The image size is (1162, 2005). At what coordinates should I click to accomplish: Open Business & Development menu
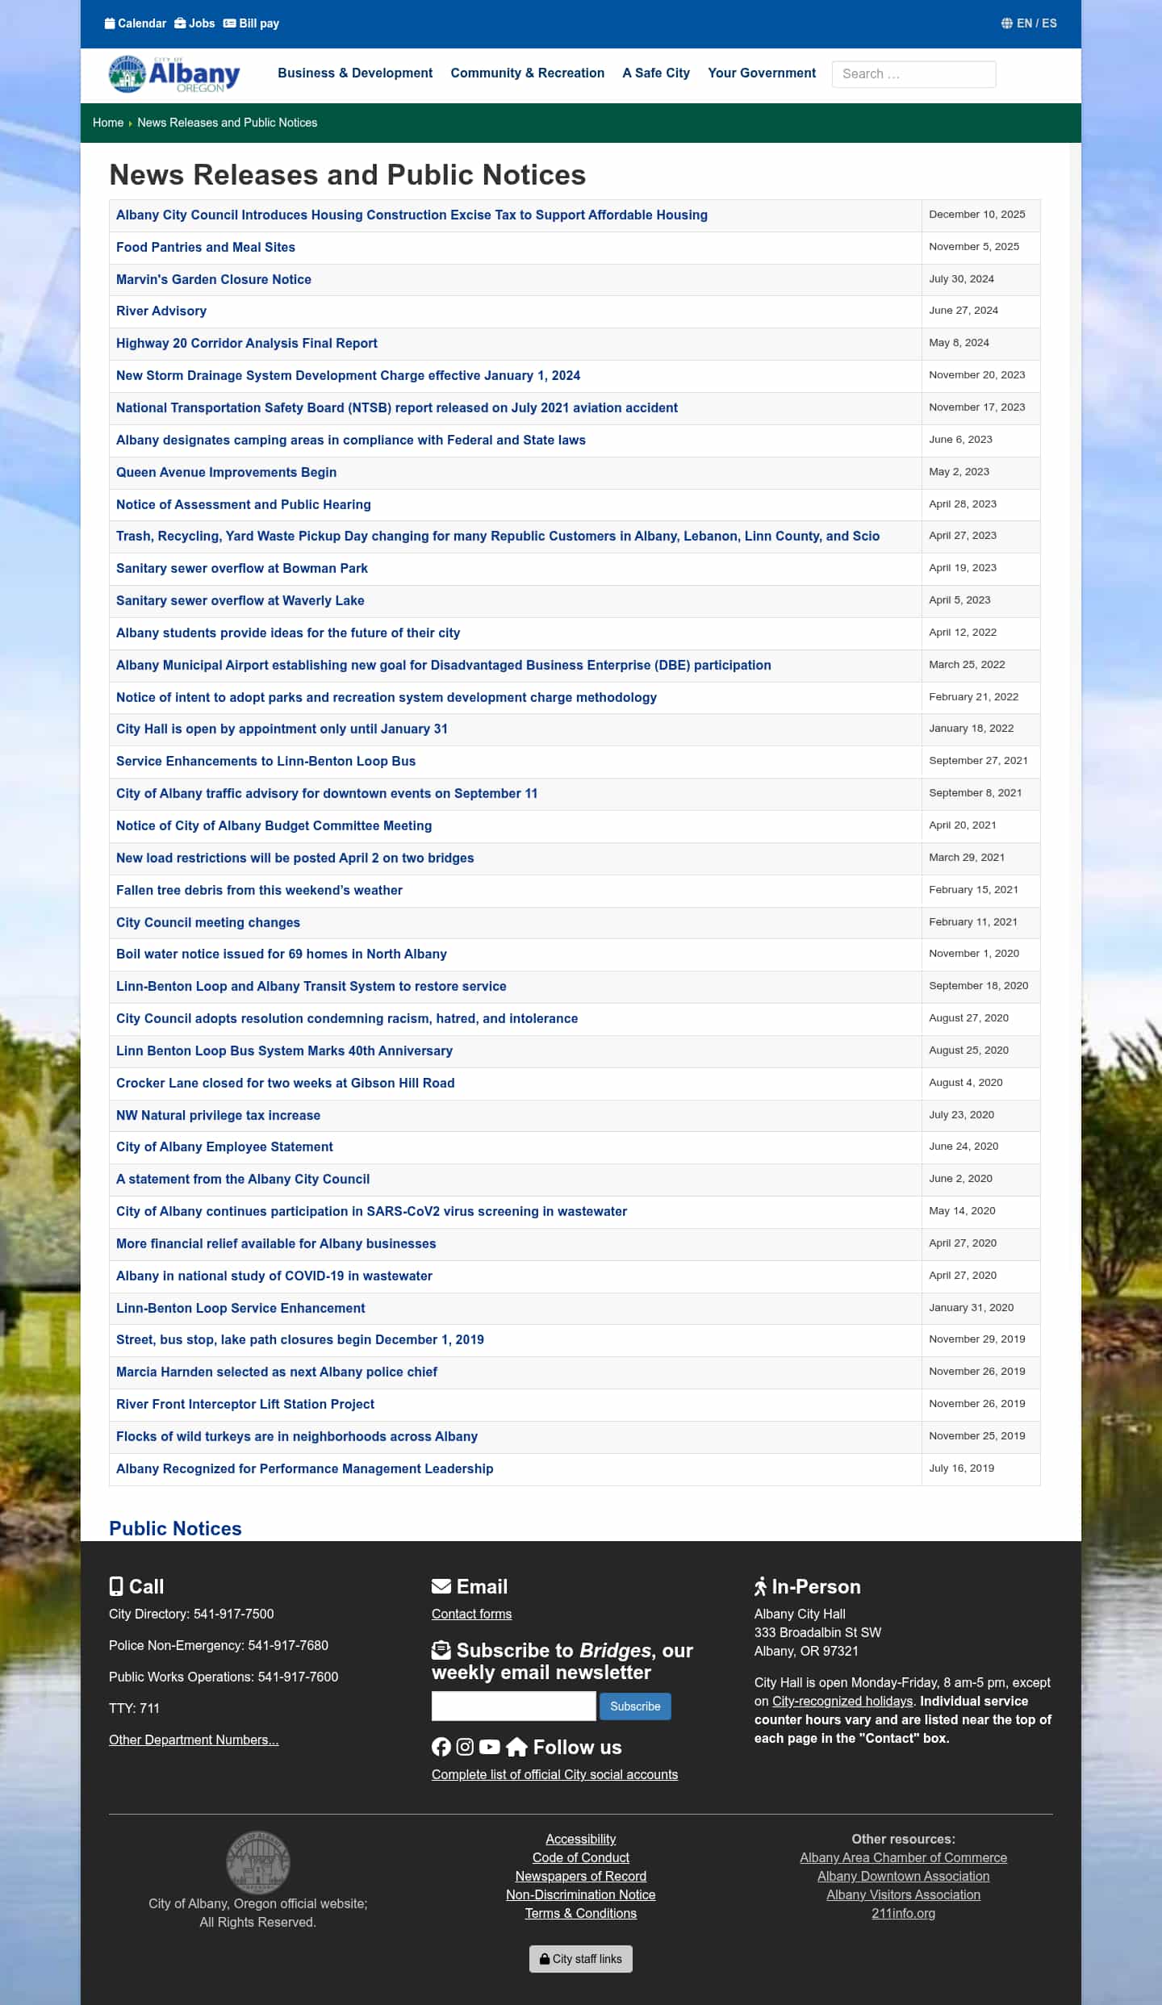pos(355,73)
